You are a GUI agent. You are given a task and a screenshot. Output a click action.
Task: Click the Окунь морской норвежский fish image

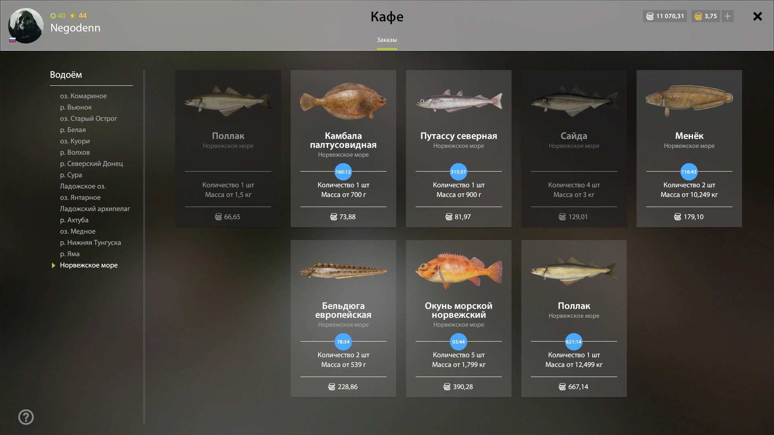tap(459, 271)
